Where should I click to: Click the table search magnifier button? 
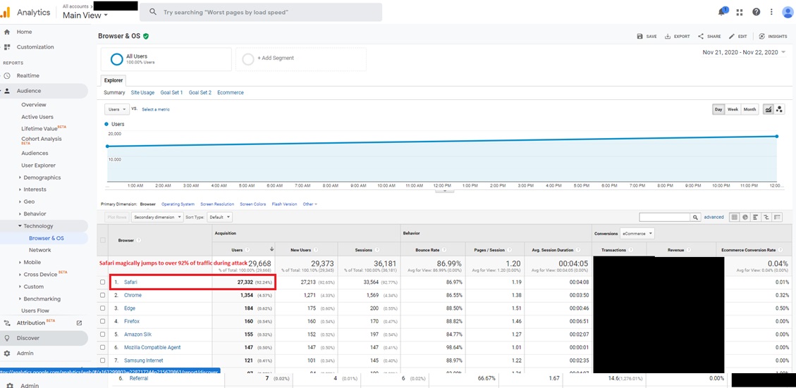695,217
